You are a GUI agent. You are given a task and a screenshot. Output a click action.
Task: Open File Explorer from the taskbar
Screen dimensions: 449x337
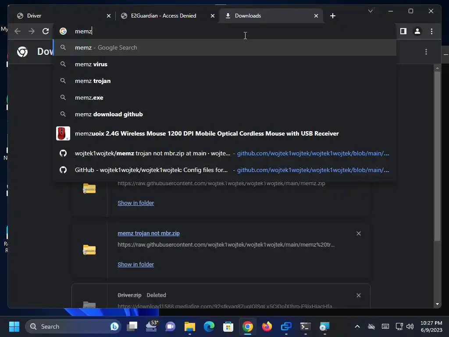(189, 326)
